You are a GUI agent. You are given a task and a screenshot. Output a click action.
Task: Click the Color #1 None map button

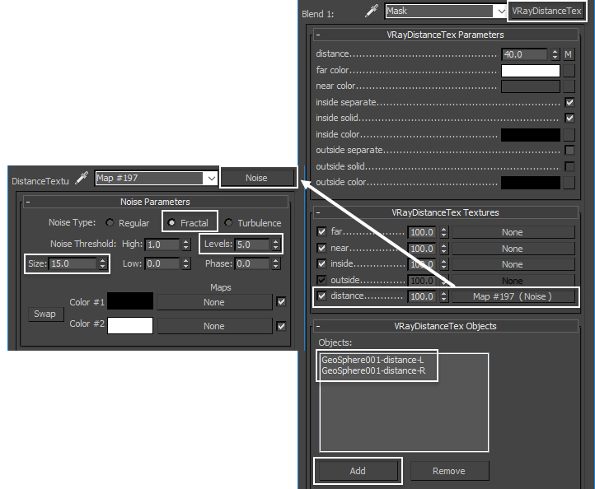click(214, 302)
